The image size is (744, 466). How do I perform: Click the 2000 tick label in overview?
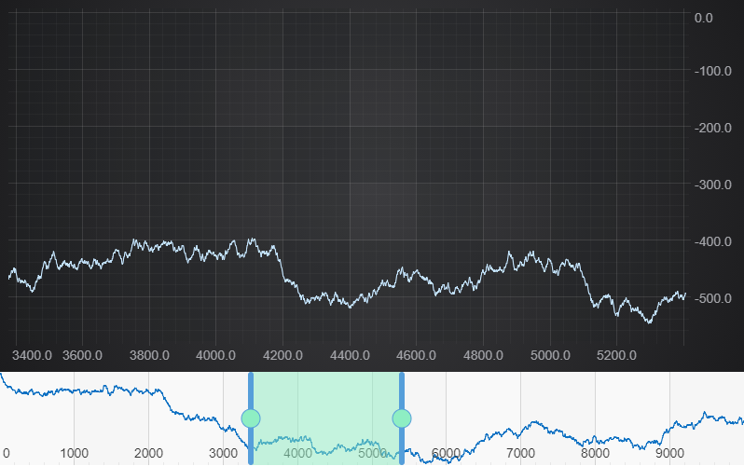149,454
